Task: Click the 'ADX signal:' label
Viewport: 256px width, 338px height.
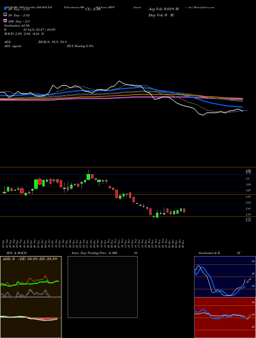Action: tap(13, 46)
